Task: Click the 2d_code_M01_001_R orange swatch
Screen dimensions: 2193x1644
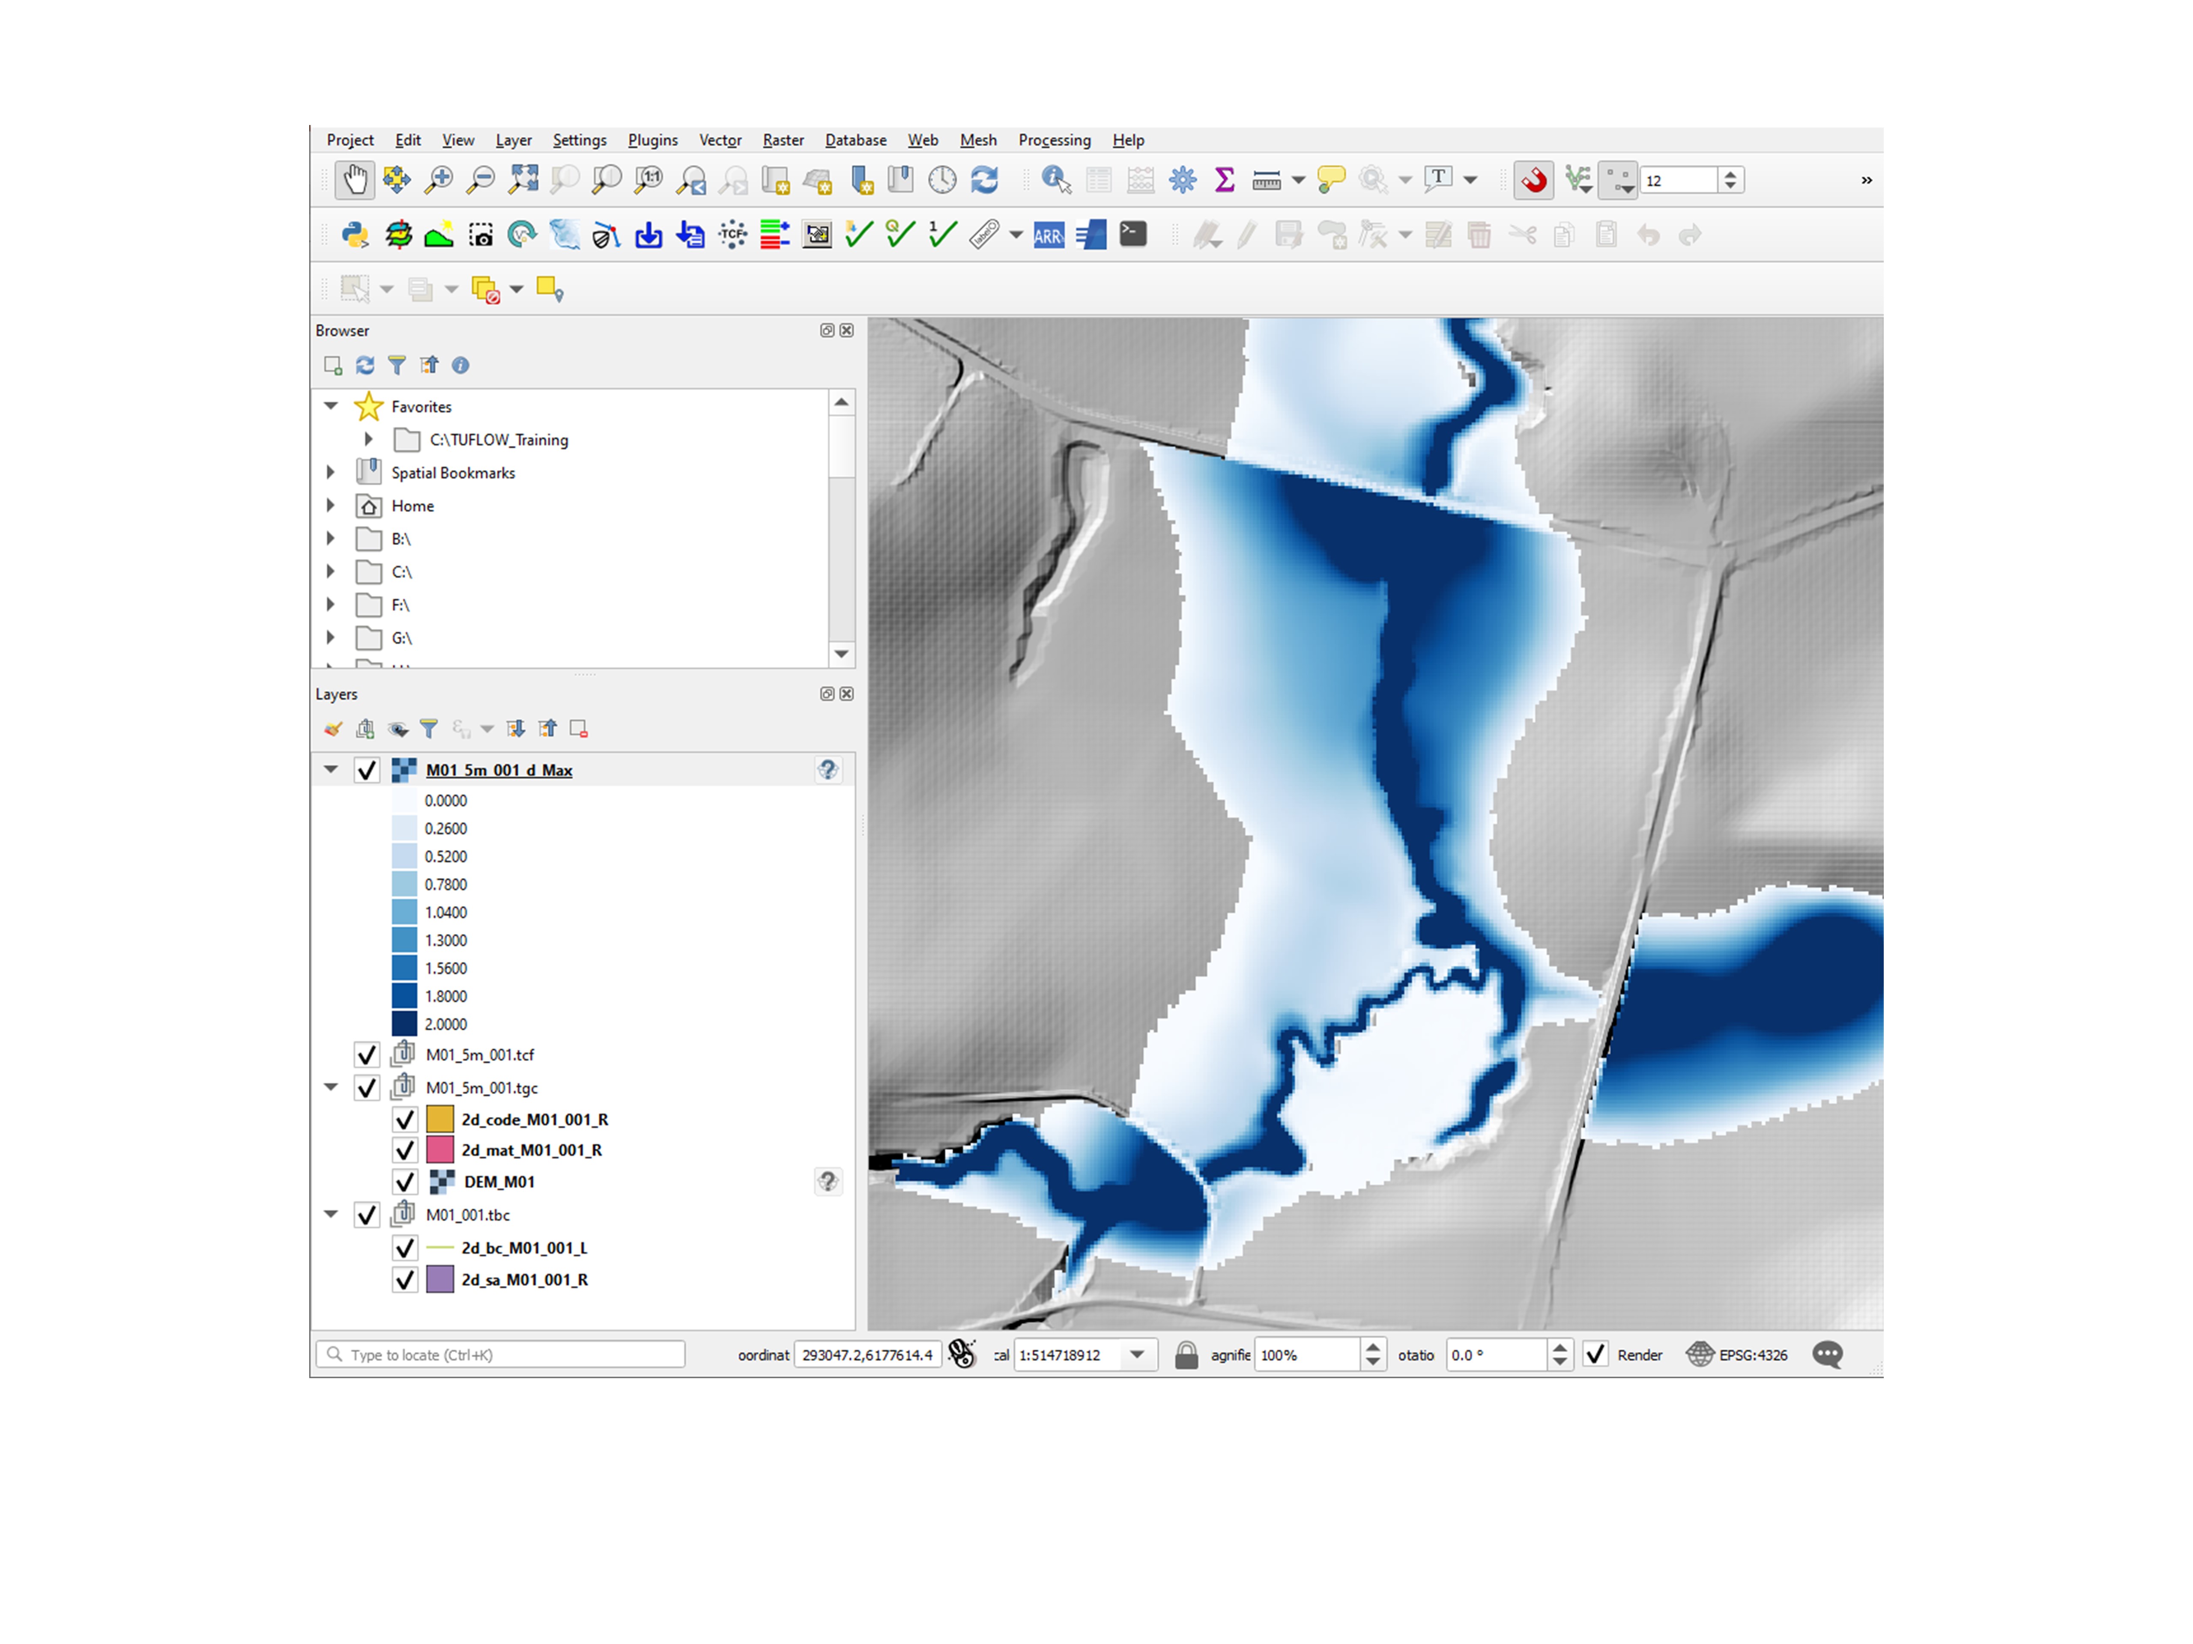Action: [x=440, y=1119]
